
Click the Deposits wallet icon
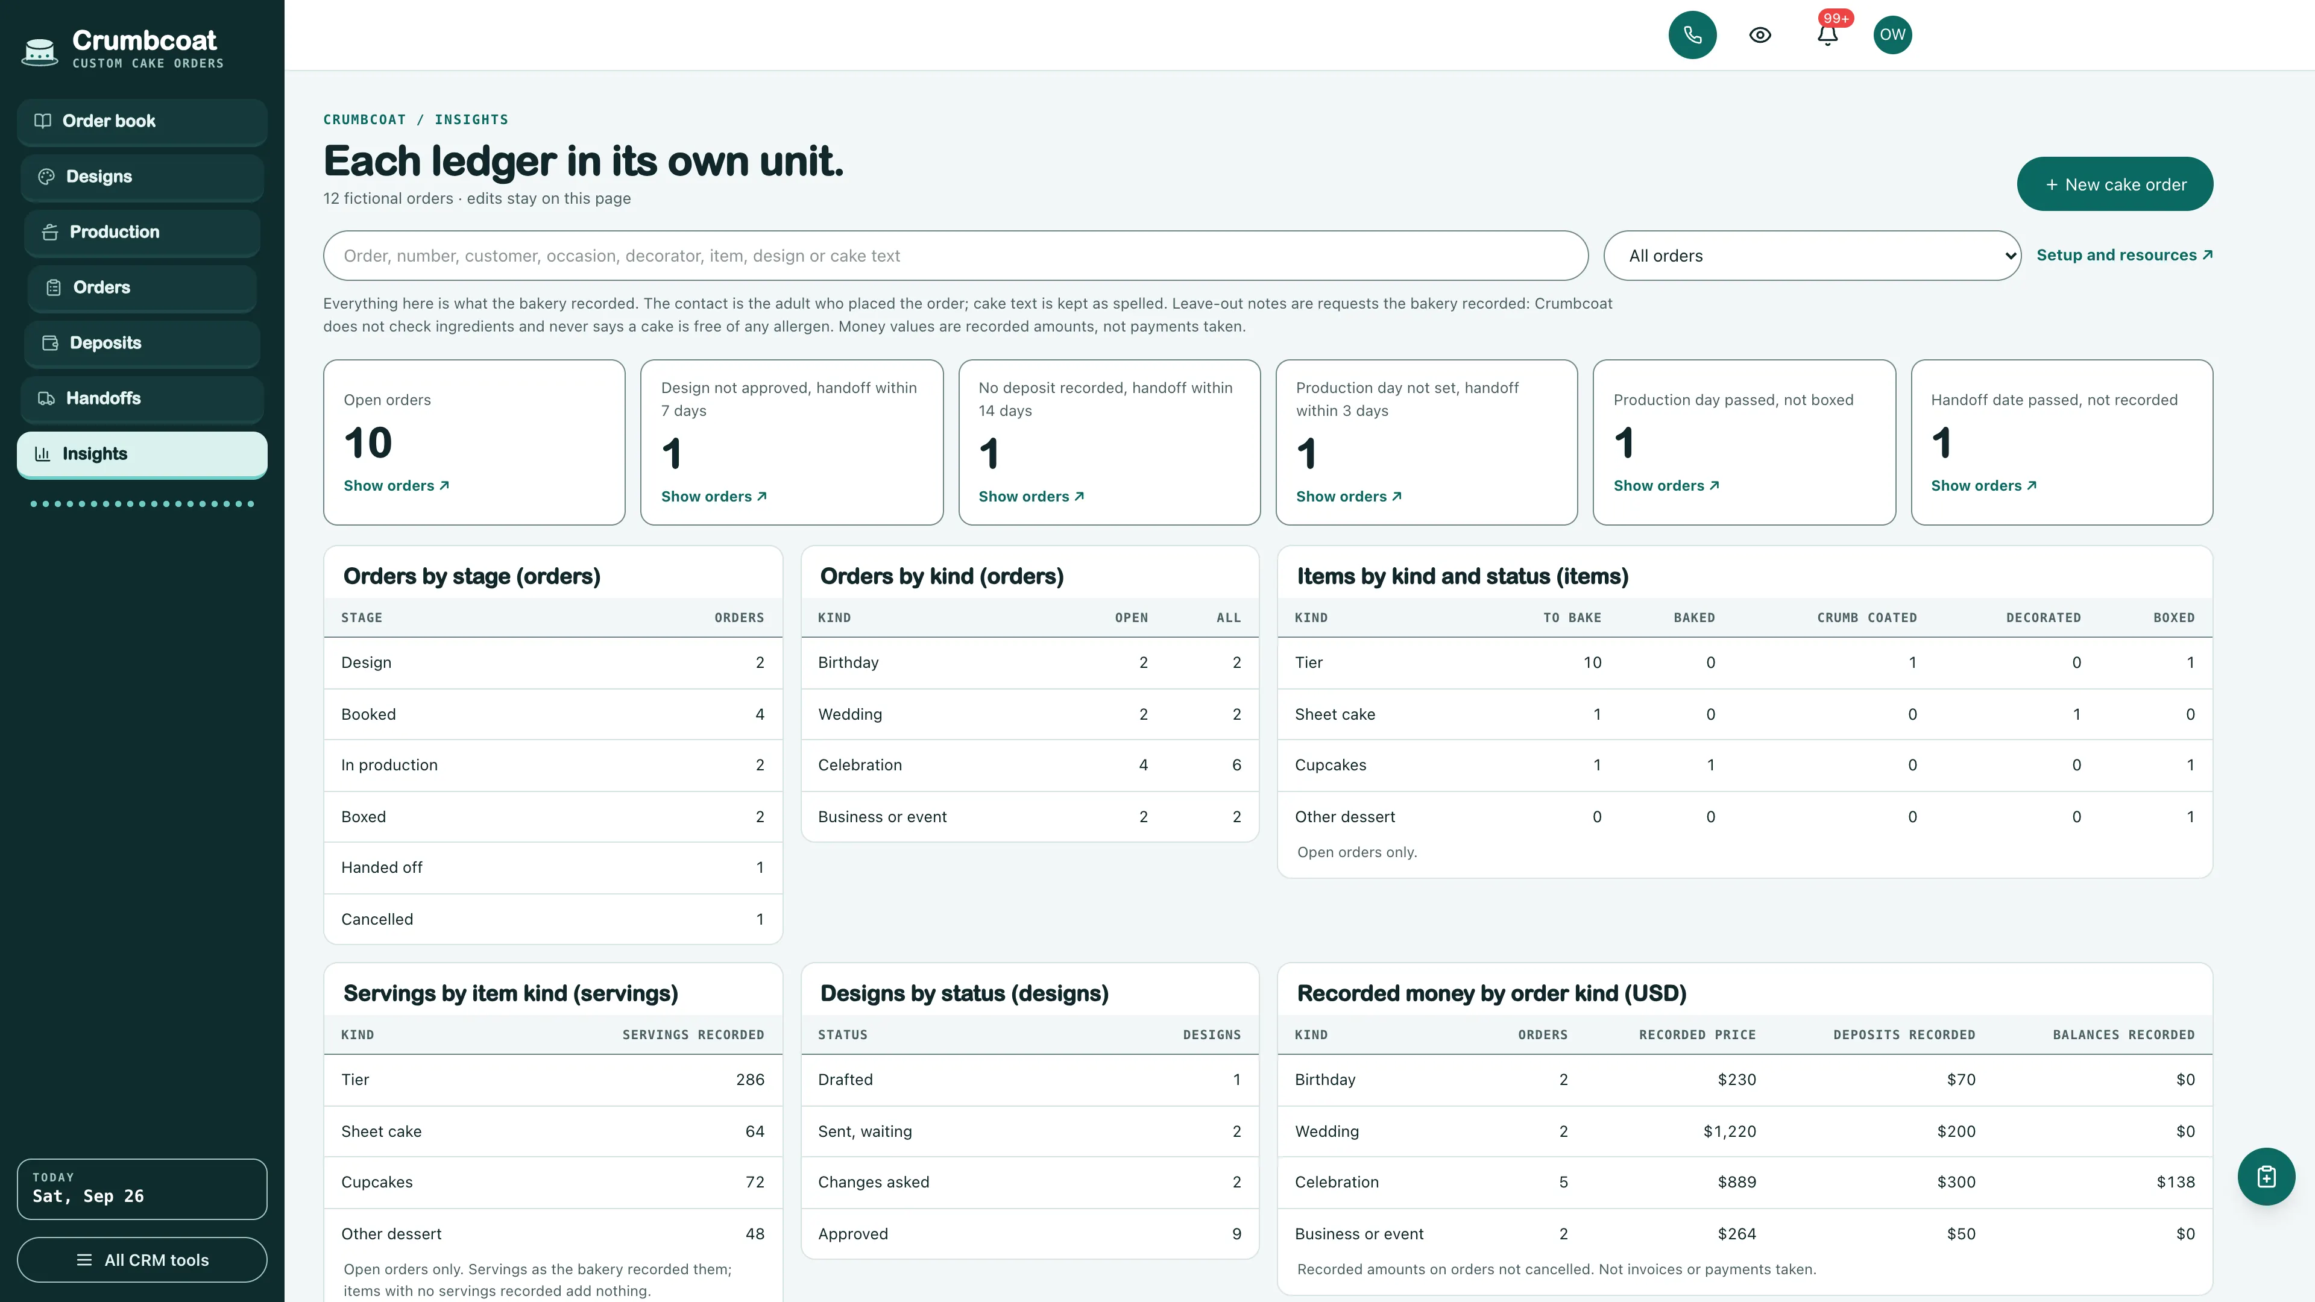(x=49, y=343)
